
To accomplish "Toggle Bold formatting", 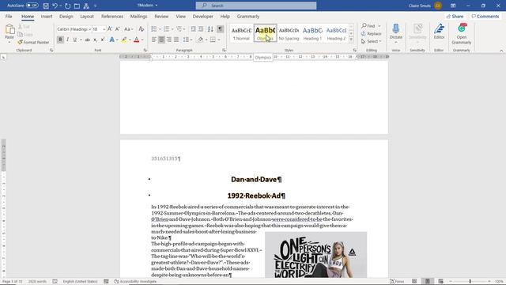I will pyautogui.click(x=60, y=40).
